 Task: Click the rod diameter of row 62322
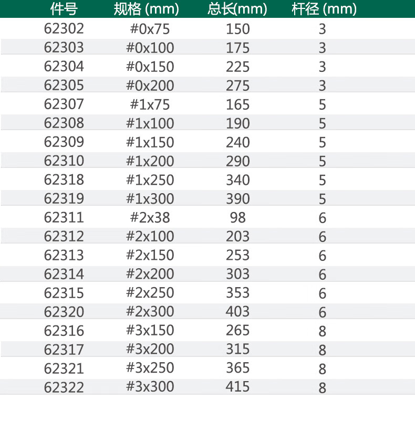coord(323,388)
